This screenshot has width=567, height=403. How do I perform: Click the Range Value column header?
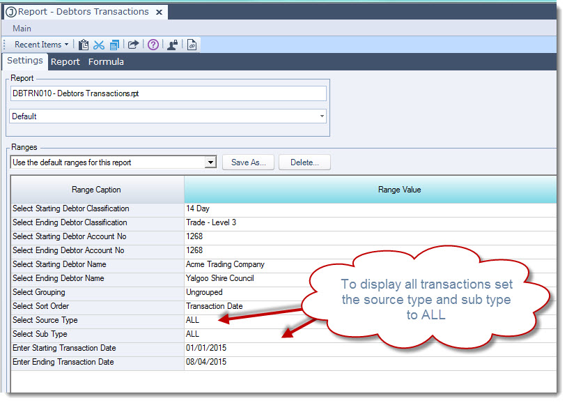[371, 190]
